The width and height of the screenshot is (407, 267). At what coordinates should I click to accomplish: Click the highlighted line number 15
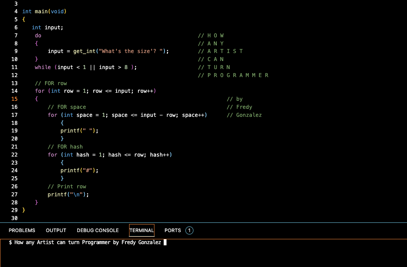pos(14,99)
